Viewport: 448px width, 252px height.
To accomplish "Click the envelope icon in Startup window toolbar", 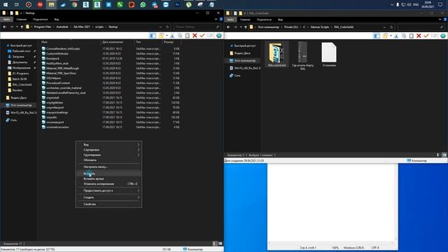I will point(210,36).
